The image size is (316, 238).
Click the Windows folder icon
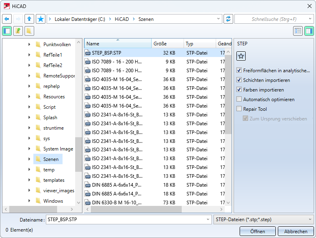click(38, 201)
